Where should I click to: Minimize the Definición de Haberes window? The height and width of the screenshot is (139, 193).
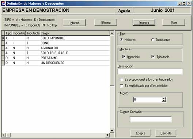tap(180, 4)
